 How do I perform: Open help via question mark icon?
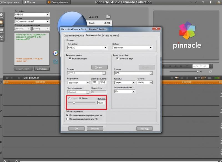pos(203,2)
